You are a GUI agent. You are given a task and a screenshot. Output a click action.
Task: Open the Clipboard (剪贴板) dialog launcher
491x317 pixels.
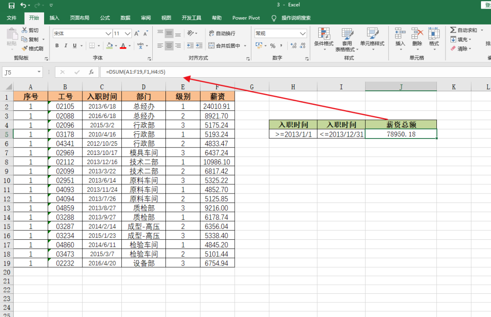point(46,59)
